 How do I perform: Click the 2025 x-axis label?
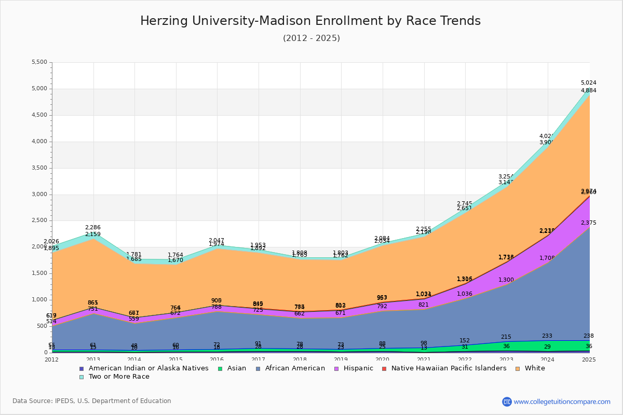pyautogui.click(x=589, y=359)
